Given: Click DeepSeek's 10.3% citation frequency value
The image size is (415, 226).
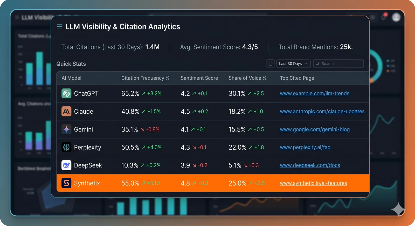Looking at the screenshot, I should [x=130, y=165].
